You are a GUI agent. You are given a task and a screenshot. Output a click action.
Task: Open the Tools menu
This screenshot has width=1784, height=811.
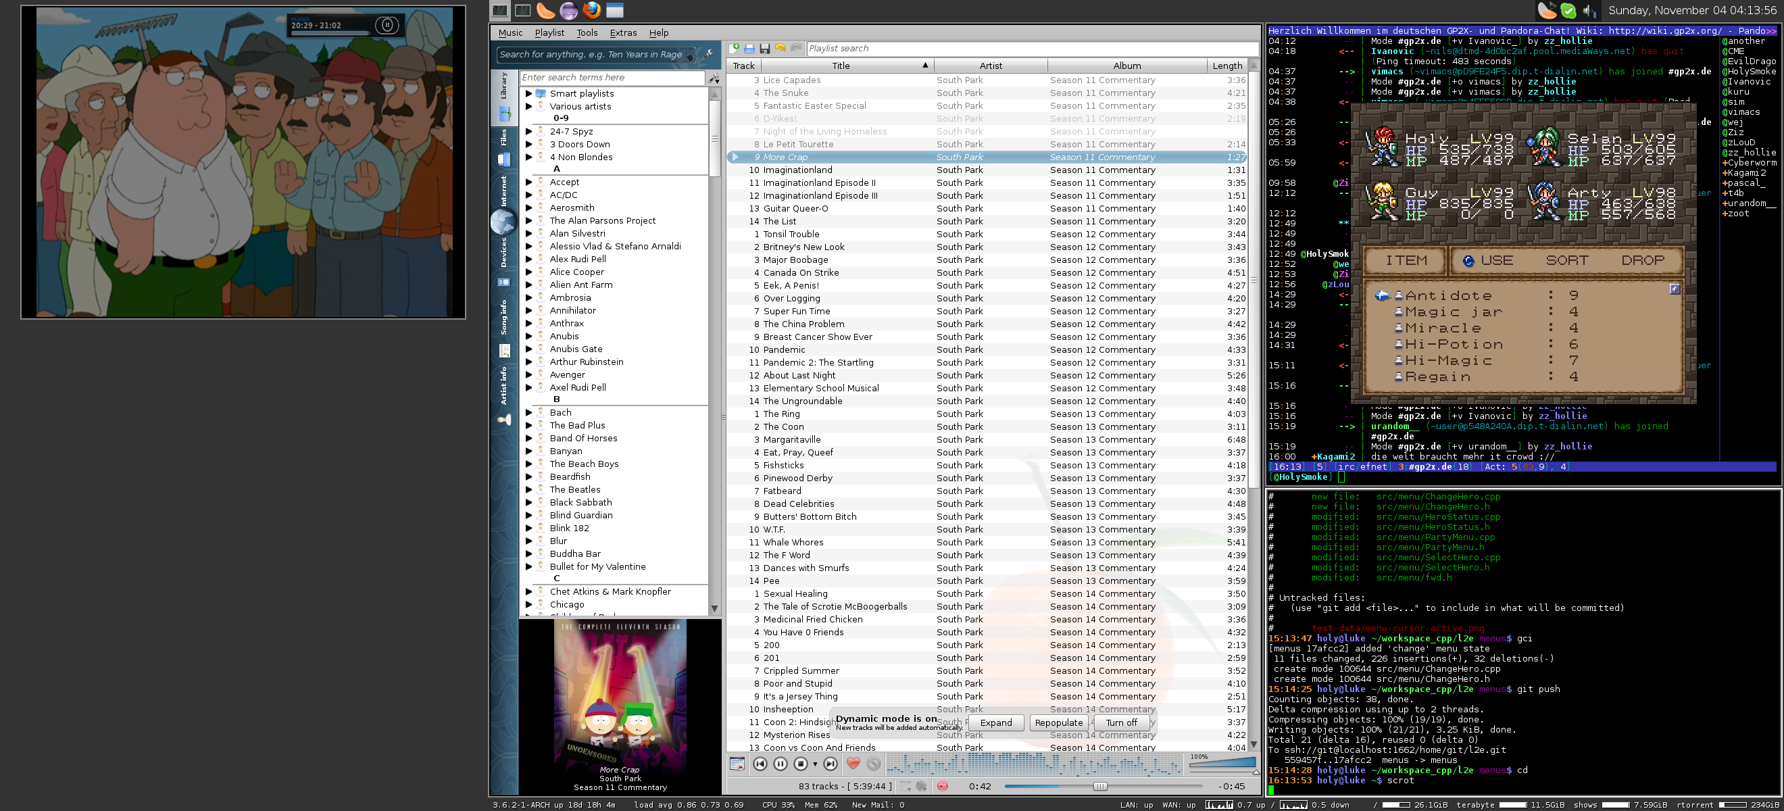pyautogui.click(x=587, y=32)
